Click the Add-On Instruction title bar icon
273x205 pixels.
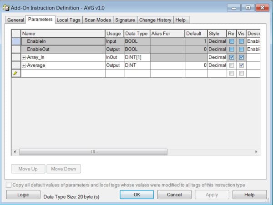coord(6,8)
